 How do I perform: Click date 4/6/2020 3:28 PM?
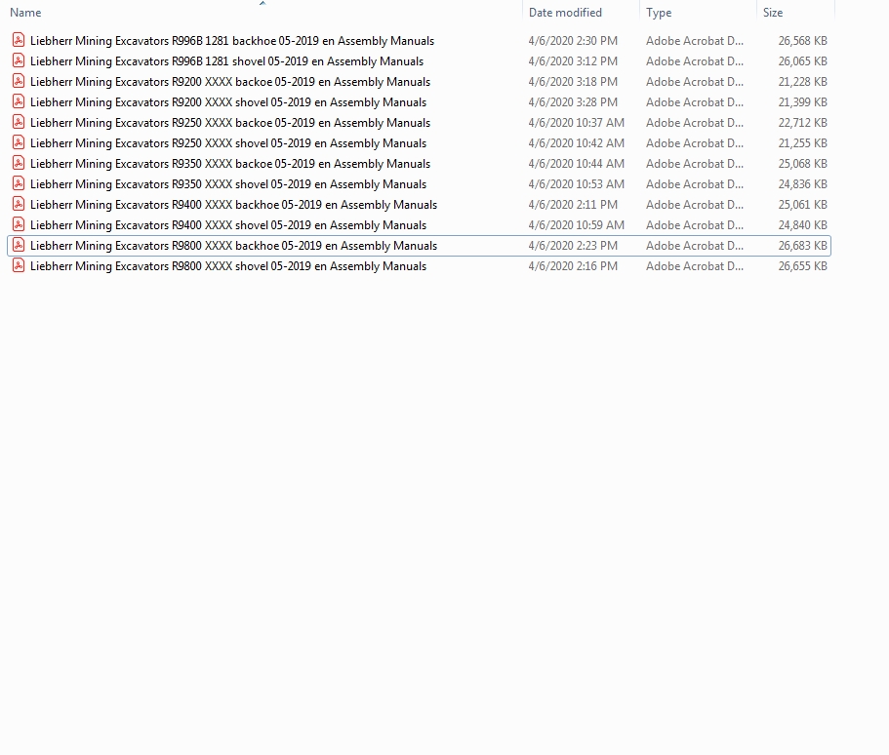point(573,102)
